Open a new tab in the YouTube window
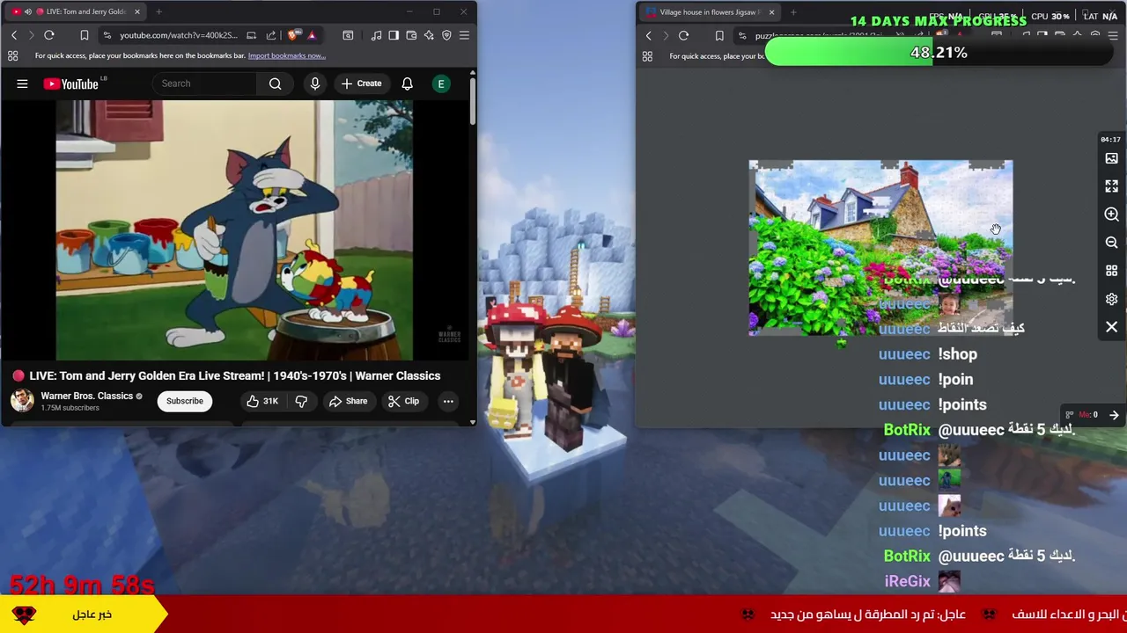The width and height of the screenshot is (1127, 633). [x=158, y=11]
